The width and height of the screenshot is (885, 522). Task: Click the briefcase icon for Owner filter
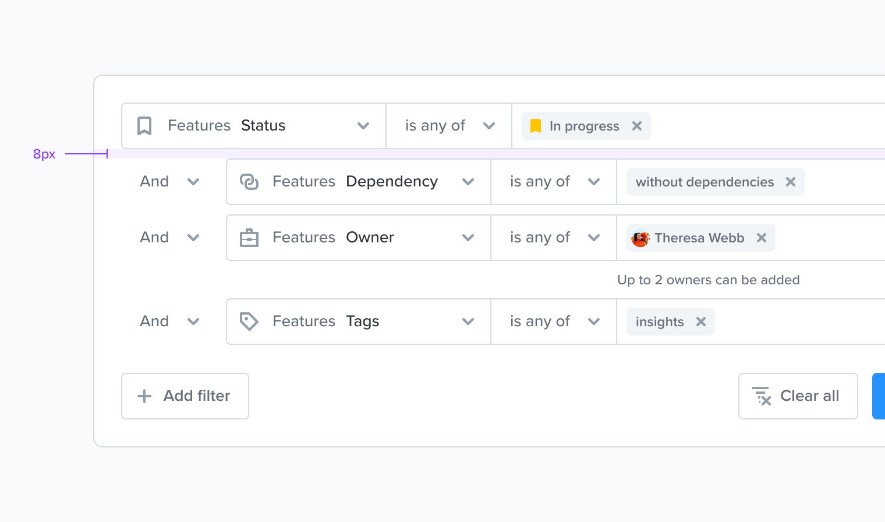pyautogui.click(x=249, y=238)
